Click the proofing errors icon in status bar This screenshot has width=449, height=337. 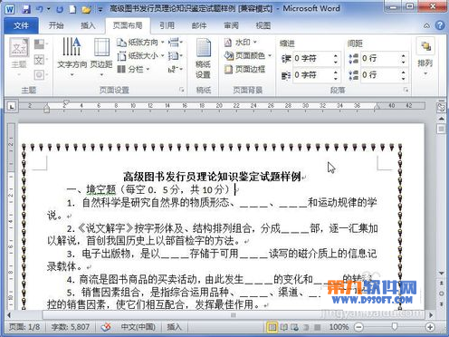click(106, 327)
